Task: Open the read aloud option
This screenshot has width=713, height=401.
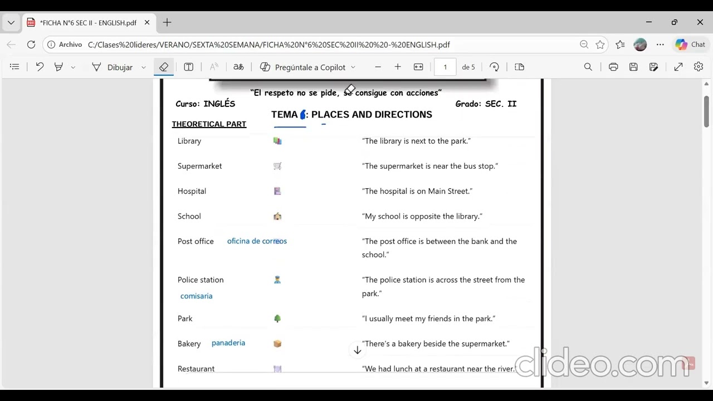Action: point(214,67)
